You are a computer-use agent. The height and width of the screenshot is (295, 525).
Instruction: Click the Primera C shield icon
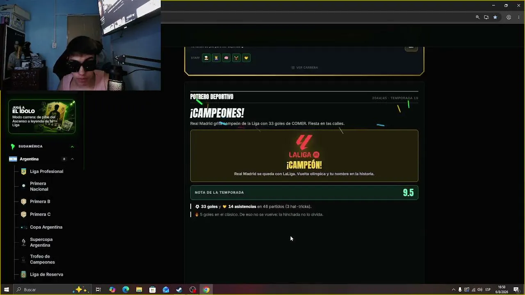[x=23, y=214]
